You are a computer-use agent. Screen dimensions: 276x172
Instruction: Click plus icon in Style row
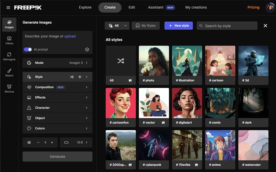click(80, 77)
